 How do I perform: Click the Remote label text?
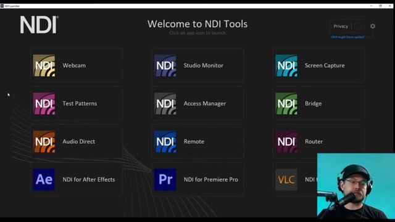click(x=194, y=141)
